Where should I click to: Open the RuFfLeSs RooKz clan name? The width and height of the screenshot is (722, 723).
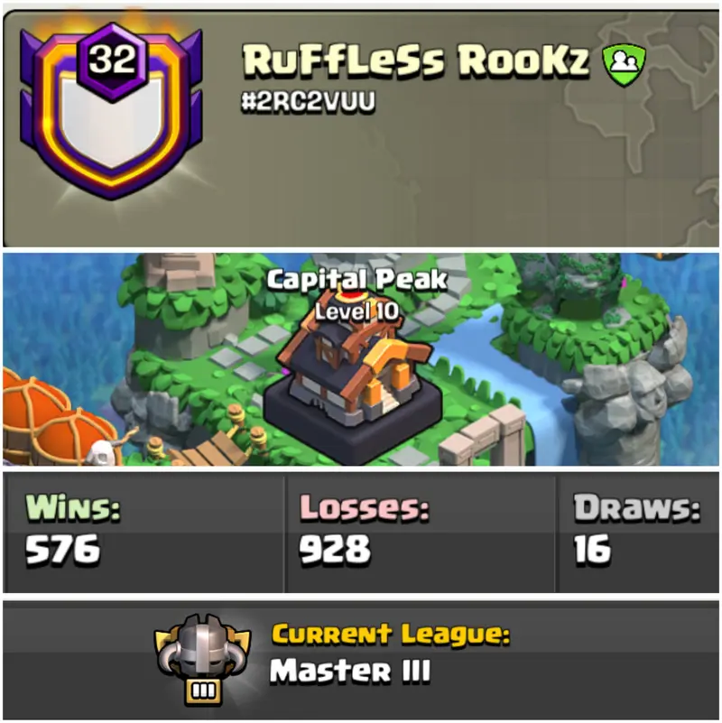(416, 60)
